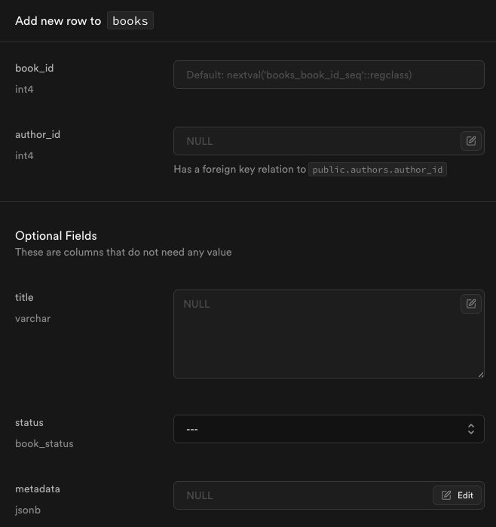This screenshot has height=527, width=496.
Task: Click the Edit button for metadata
Action: pyautogui.click(x=458, y=495)
